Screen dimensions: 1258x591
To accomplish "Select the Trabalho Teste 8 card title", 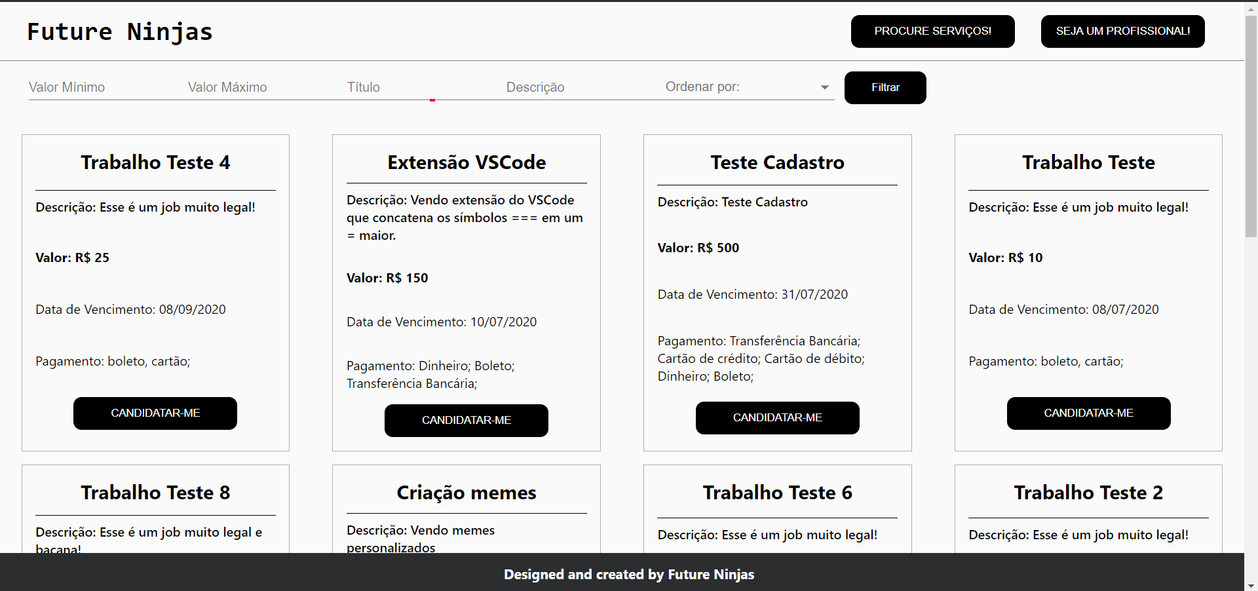I will 155,493.
